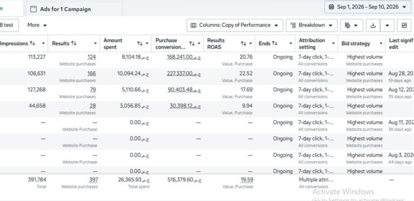Image resolution: width=414 pixels, height=201 pixels.
Task: Click the 79 website purchases result
Action: 93,89
